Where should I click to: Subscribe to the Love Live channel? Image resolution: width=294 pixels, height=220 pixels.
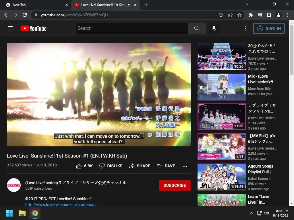coord(175,185)
